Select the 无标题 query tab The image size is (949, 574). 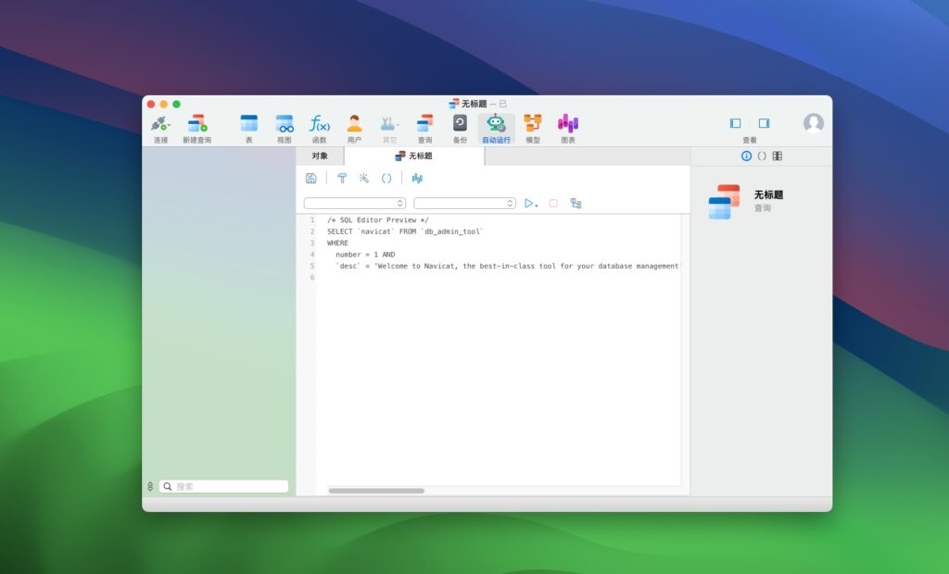click(x=414, y=156)
